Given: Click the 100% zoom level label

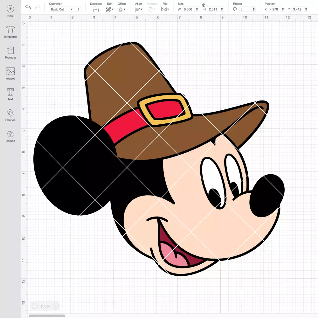Looking at the screenshot, I should point(45,306).
